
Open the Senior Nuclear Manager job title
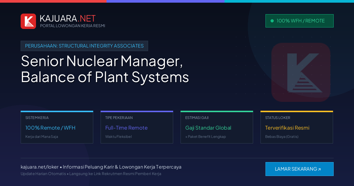click(105, 69)
